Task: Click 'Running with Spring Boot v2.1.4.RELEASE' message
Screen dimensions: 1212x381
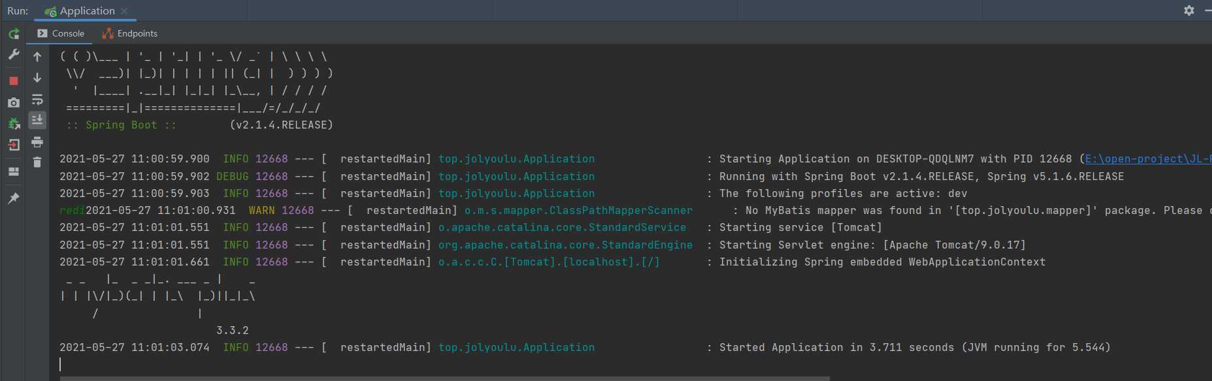Action: click(847, 177)
